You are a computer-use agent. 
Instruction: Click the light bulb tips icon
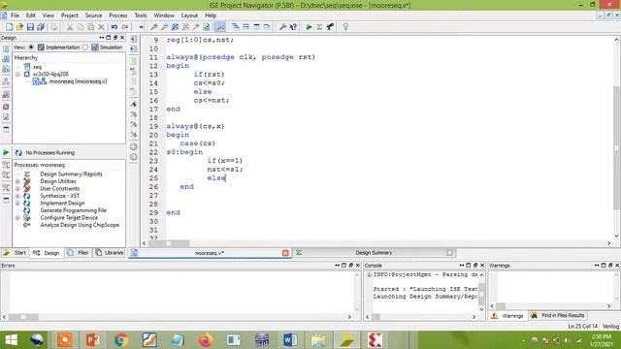pos(345,27)
